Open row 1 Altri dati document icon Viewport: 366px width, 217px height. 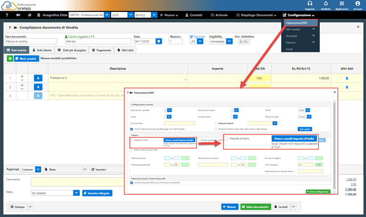pos(347,78)
